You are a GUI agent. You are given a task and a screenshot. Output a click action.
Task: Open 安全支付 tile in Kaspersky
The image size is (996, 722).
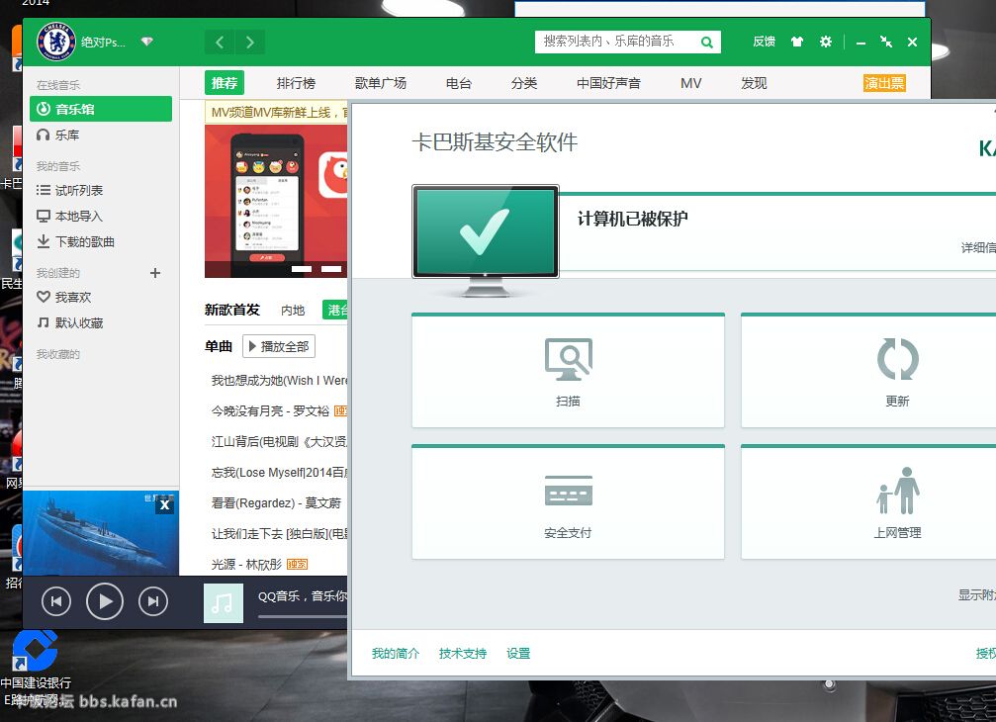click(x=568, y=502)
